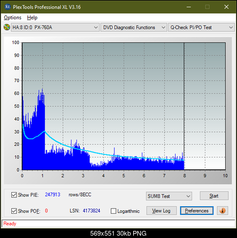This screenshot has height=238, width=237.
Task: Open the orange info icon button
Action: coord(222,211)
